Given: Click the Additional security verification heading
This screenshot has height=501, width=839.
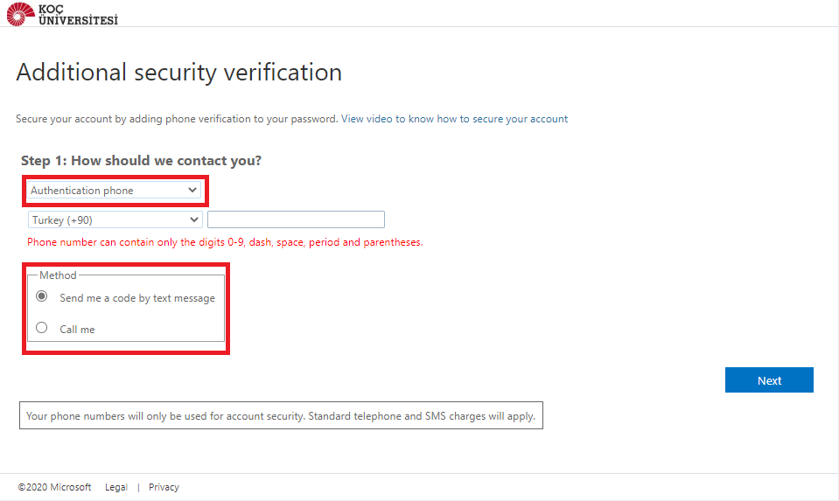Looking at the screenshot, I should pyautogui.click(x=178, y=73).
